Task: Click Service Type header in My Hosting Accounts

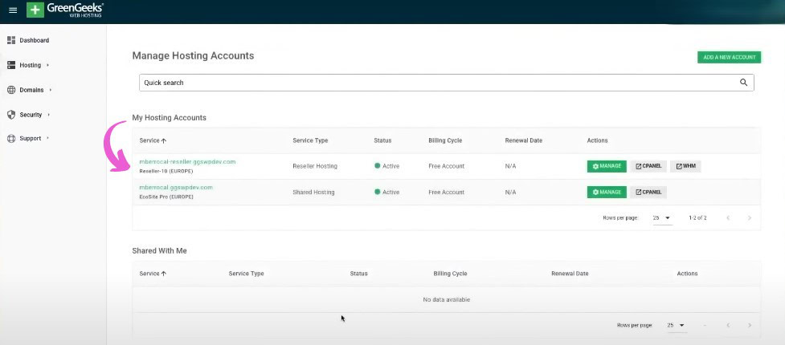Action: coord(310,140)
